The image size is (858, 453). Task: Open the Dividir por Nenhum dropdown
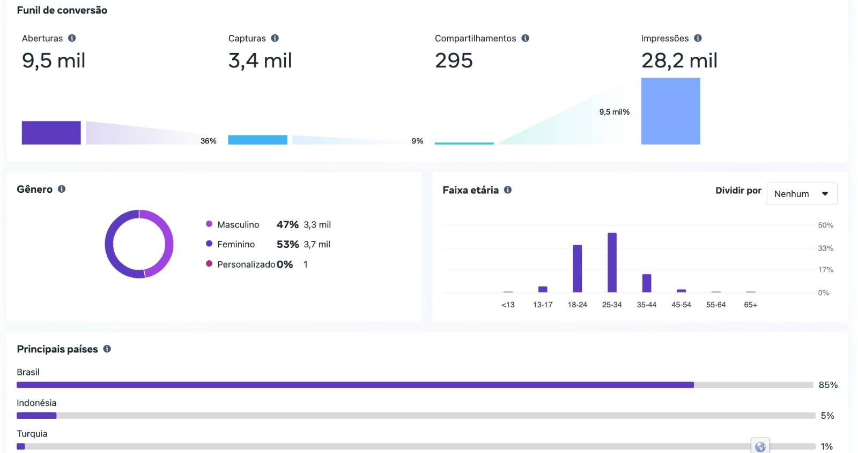pyautogui.click(x=802, y=194)
